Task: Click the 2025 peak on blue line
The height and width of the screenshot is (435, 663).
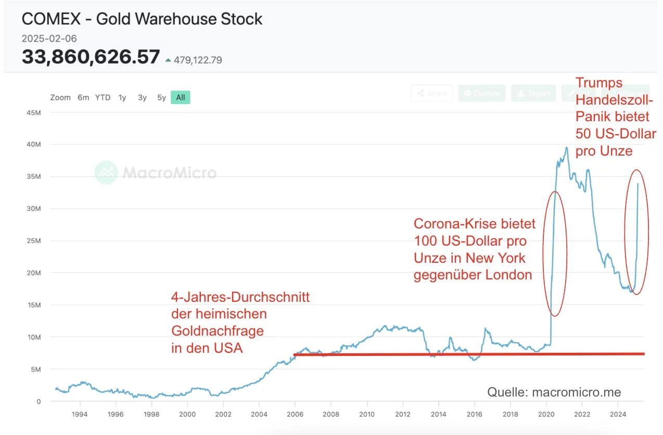Action: (638, 183)
